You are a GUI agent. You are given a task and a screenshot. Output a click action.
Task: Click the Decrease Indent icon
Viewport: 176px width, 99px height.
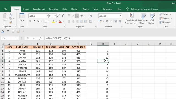(x=81, y=21)
